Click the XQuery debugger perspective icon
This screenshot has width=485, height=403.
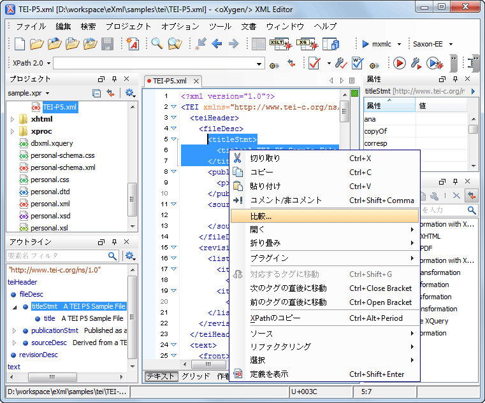[307, 44]
